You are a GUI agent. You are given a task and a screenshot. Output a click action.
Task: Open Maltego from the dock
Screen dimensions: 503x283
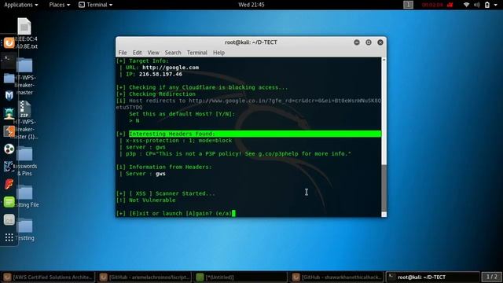(x=9, y=149)
